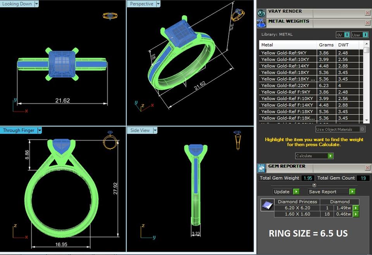This screenshot has height=255, width=372.
Task: Open the Looking Down viewport dropdown
Action: tap(36, 4)
